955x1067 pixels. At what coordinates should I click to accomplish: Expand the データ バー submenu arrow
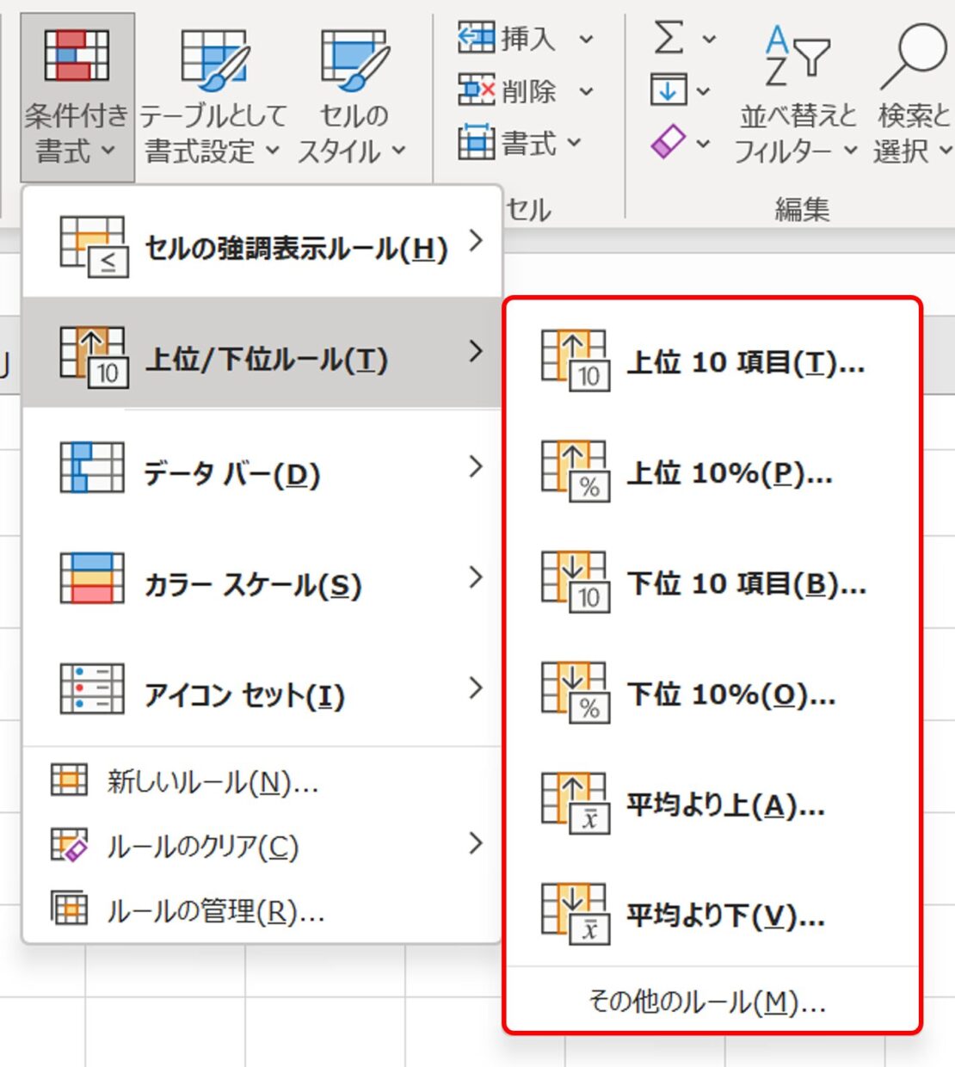click(x=476, y=466)
